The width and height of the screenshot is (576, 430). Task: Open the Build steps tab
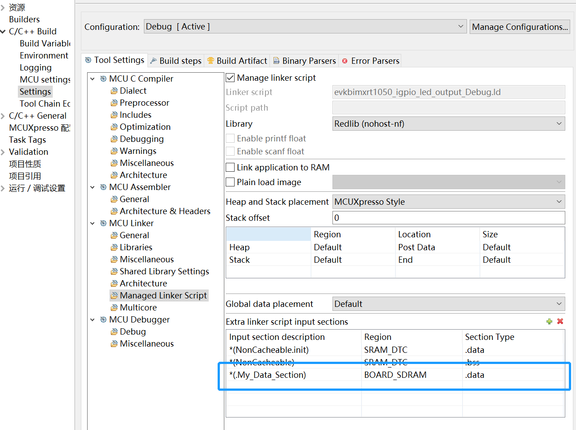click(180, 61)
